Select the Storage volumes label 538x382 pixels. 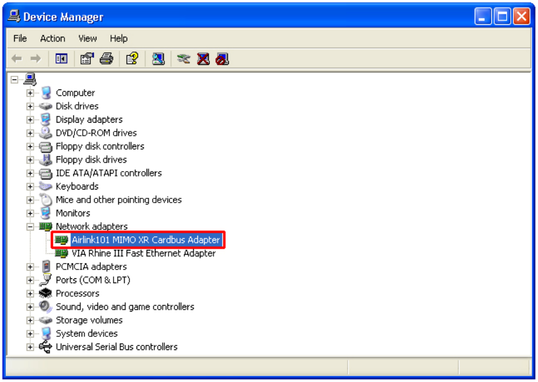coord(89,320)
